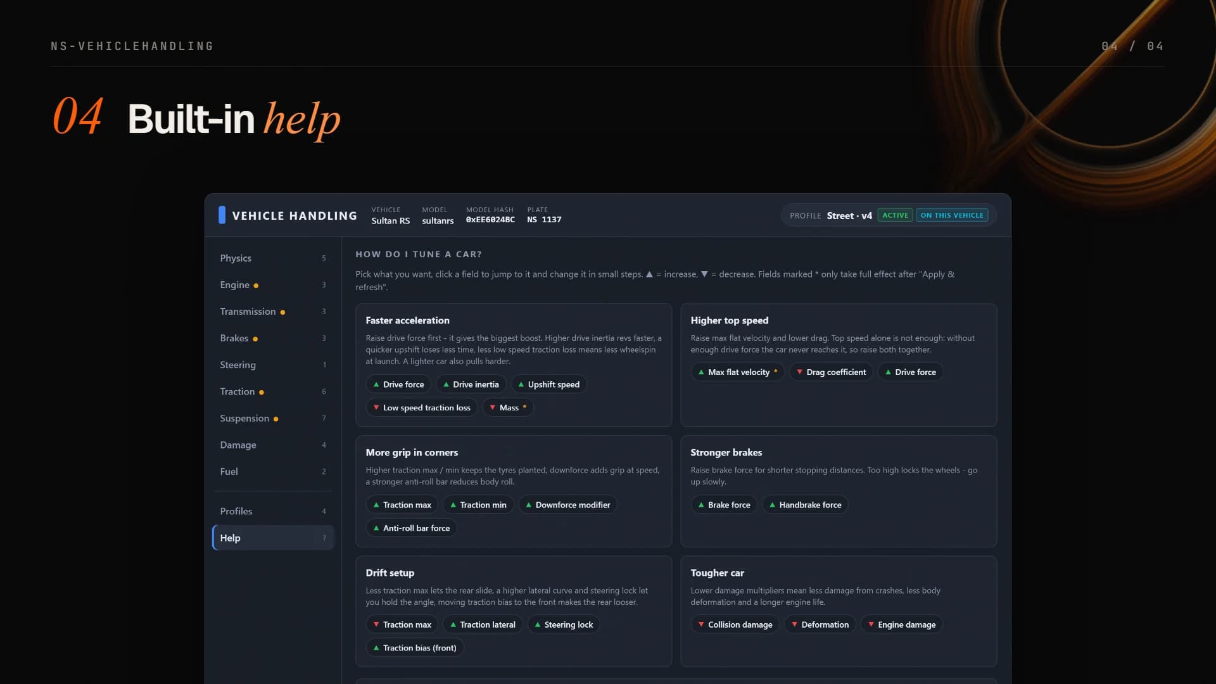
Task: Open the Steering sidebar section
Action: point(273,365)
